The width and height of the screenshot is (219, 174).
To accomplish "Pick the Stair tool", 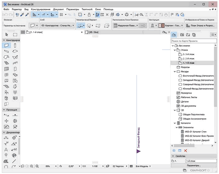I will tap(7, 63).
